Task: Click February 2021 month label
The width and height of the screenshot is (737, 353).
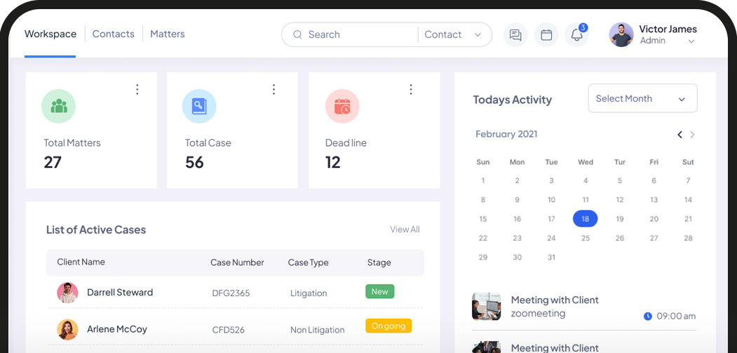Action: pyautogui.click(x=506, y=134)
